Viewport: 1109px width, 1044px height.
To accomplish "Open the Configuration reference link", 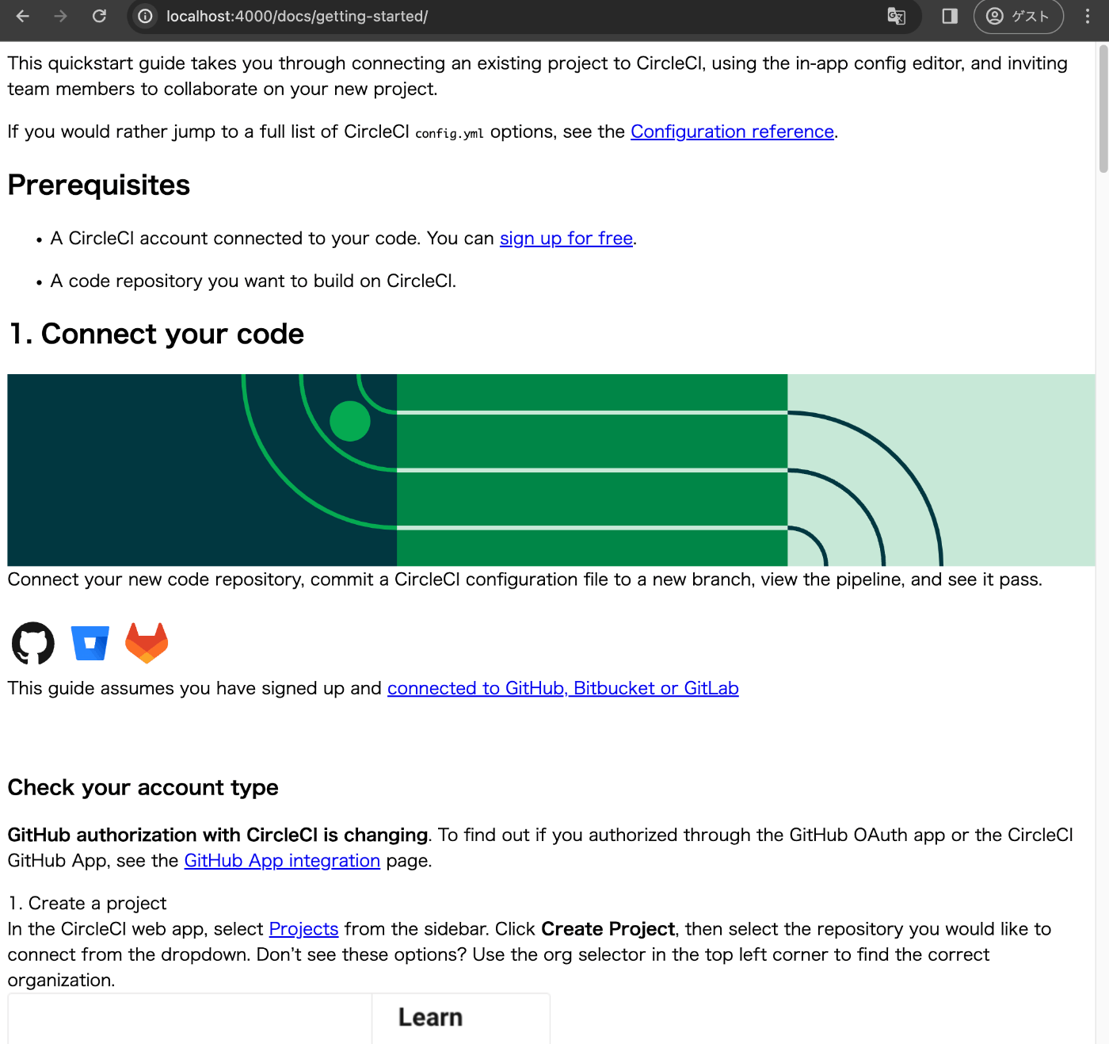I will 732,132.
